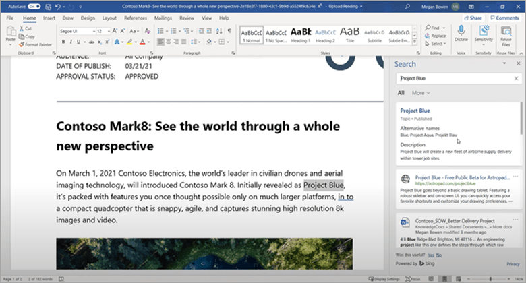Click the Share button
526x283 pixels.
pos(473,18)
